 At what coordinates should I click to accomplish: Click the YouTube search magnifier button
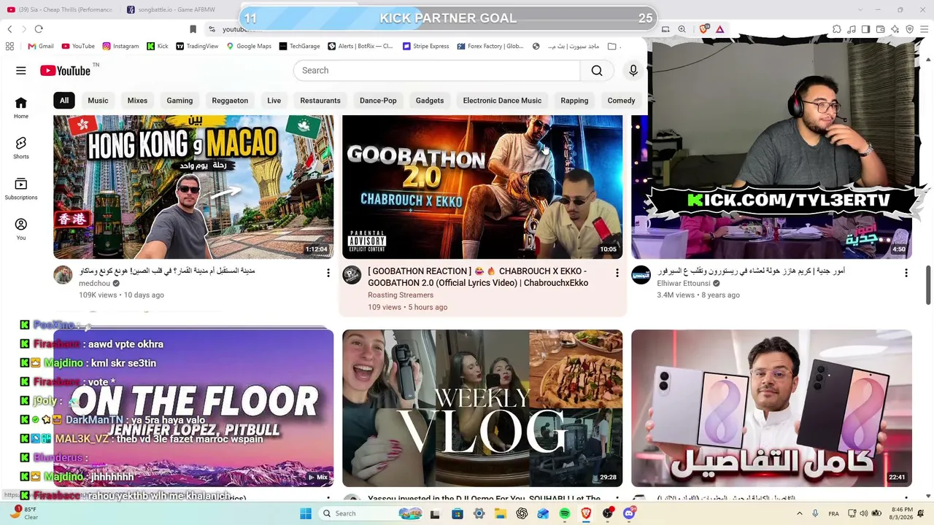pos(597,71)
